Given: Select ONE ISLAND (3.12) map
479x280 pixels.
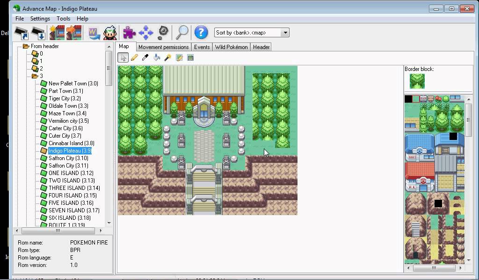Looking at the screenshot, I should pyautogui.click(x=71, y=173).
